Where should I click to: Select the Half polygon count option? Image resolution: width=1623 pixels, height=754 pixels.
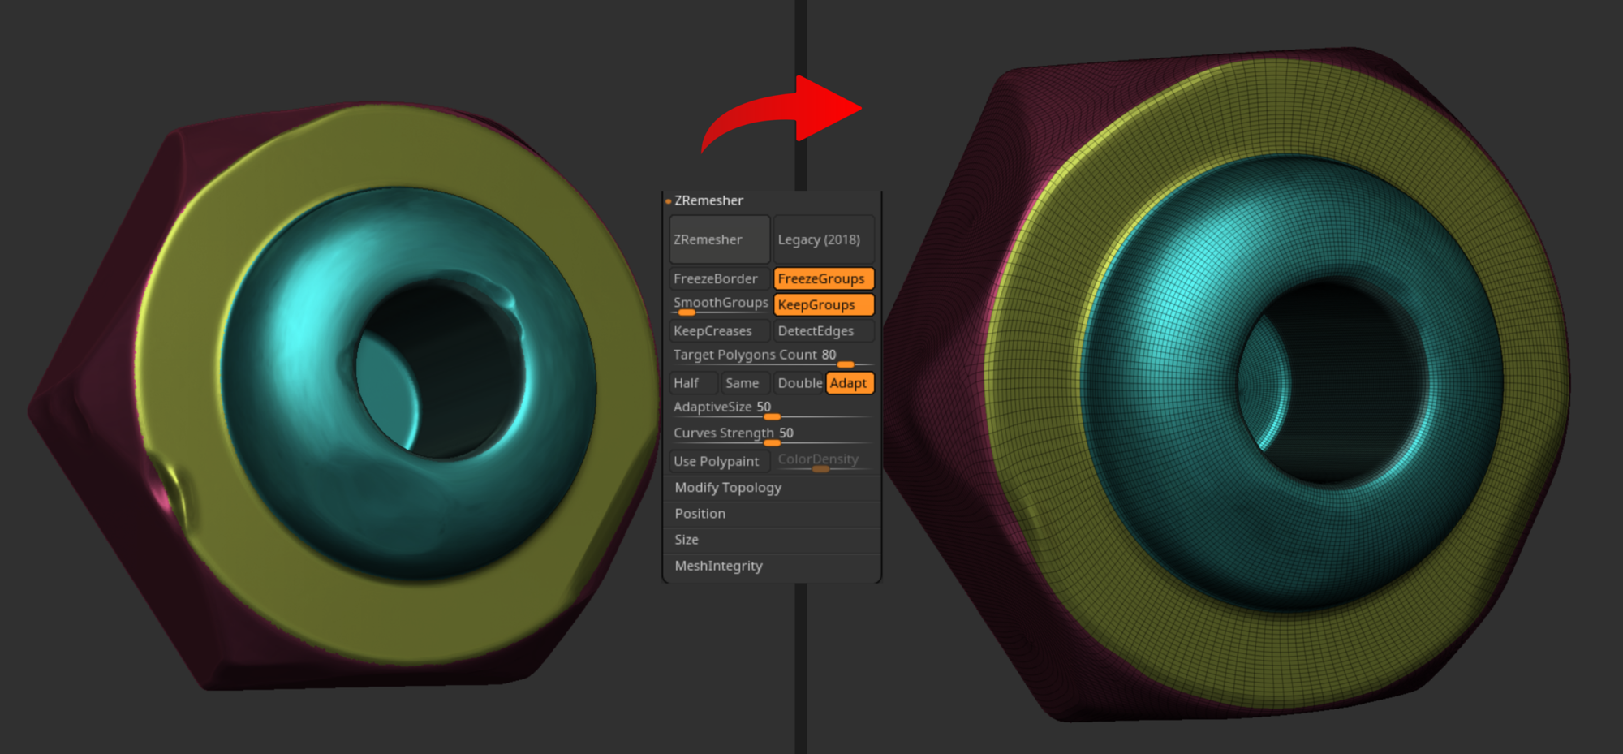(x=694, y=382)
